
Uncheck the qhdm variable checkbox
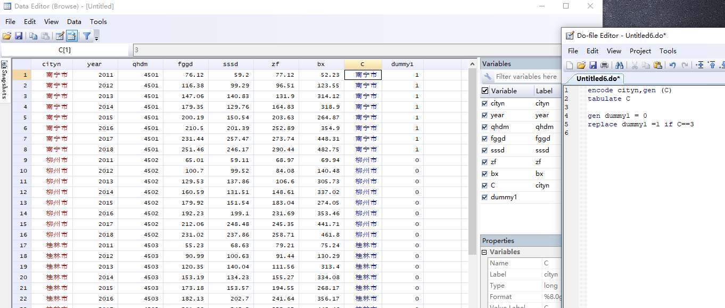tap(484, 127)
